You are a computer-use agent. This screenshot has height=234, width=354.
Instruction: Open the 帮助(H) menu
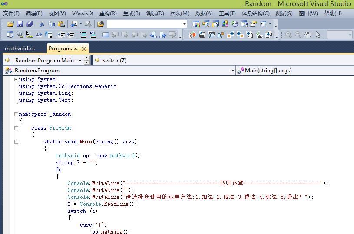(x=333, y=13)
